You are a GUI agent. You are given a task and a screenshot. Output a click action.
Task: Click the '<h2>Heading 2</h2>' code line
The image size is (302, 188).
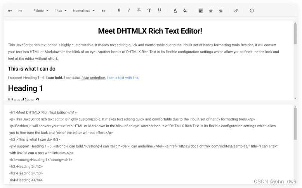point(26,166)
